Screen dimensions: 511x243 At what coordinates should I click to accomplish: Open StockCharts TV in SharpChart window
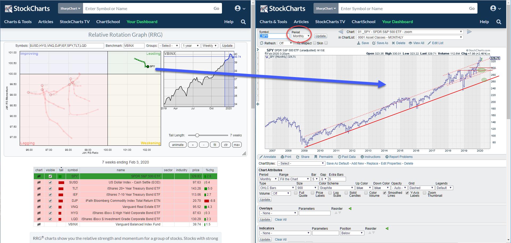point(330,22)
